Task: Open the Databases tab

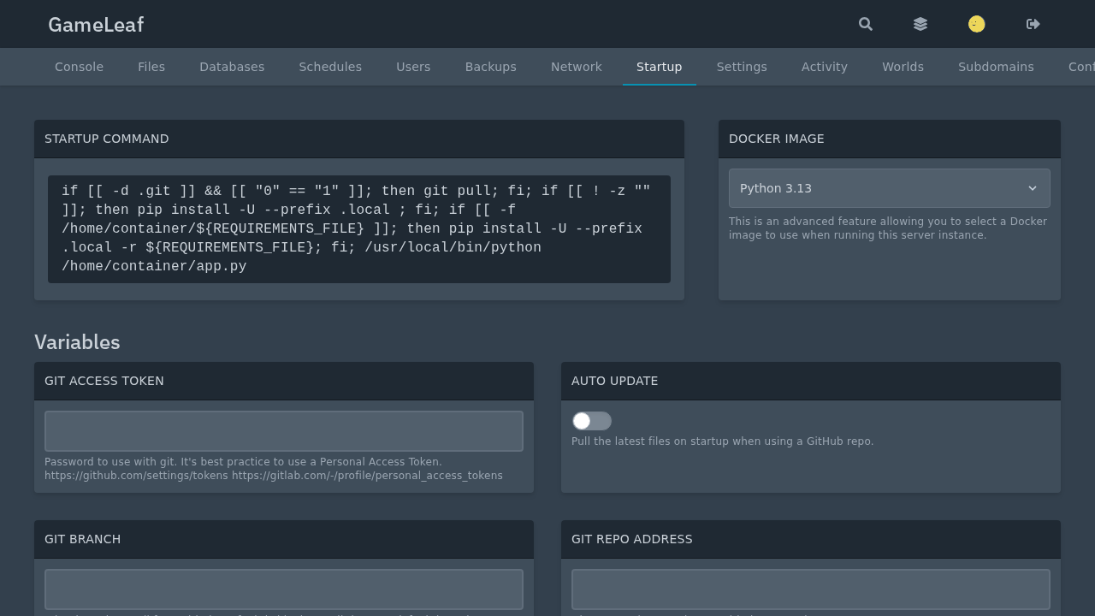Action: (232, 67)
